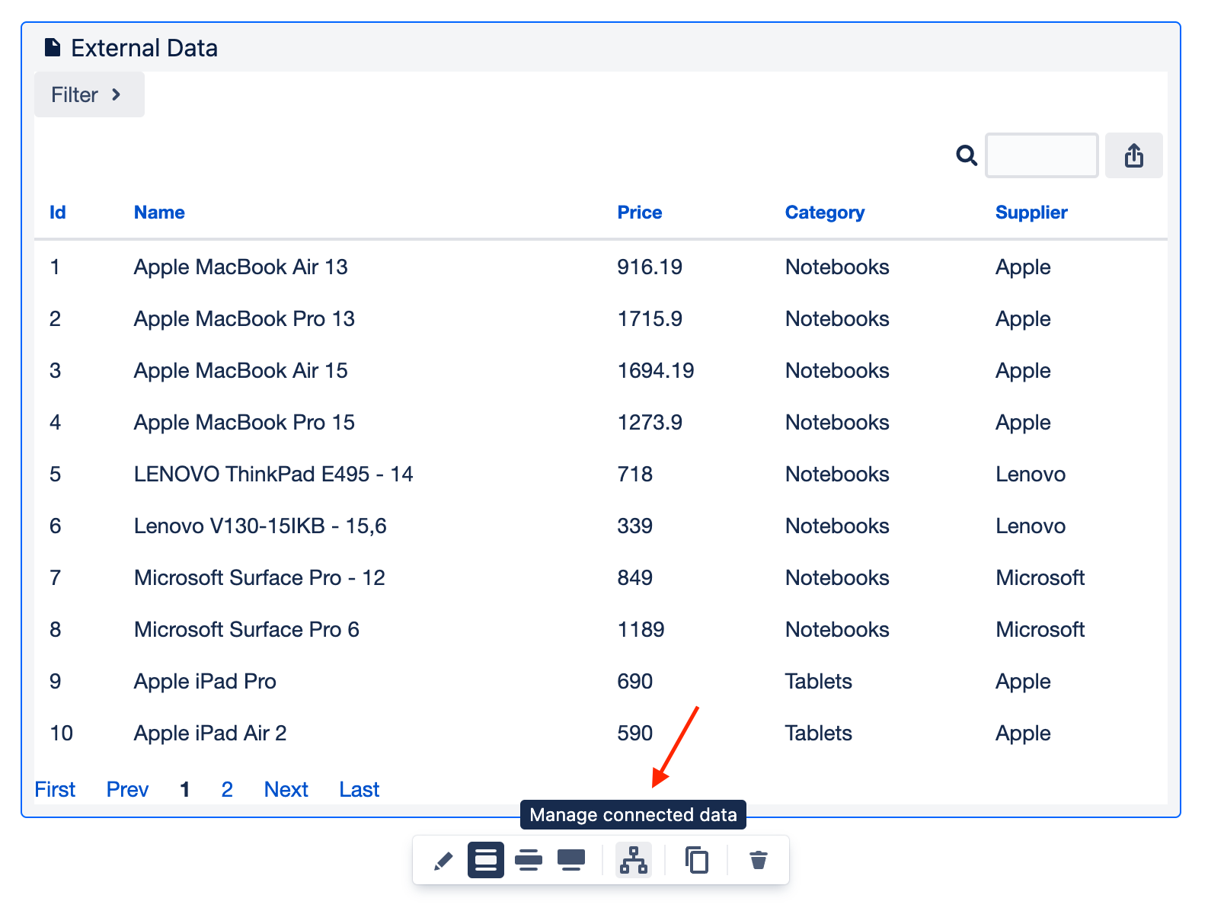The width and height of the screenshot is (1208, 911).
Task: Go to page 2 of results
Action: [226, 789]
